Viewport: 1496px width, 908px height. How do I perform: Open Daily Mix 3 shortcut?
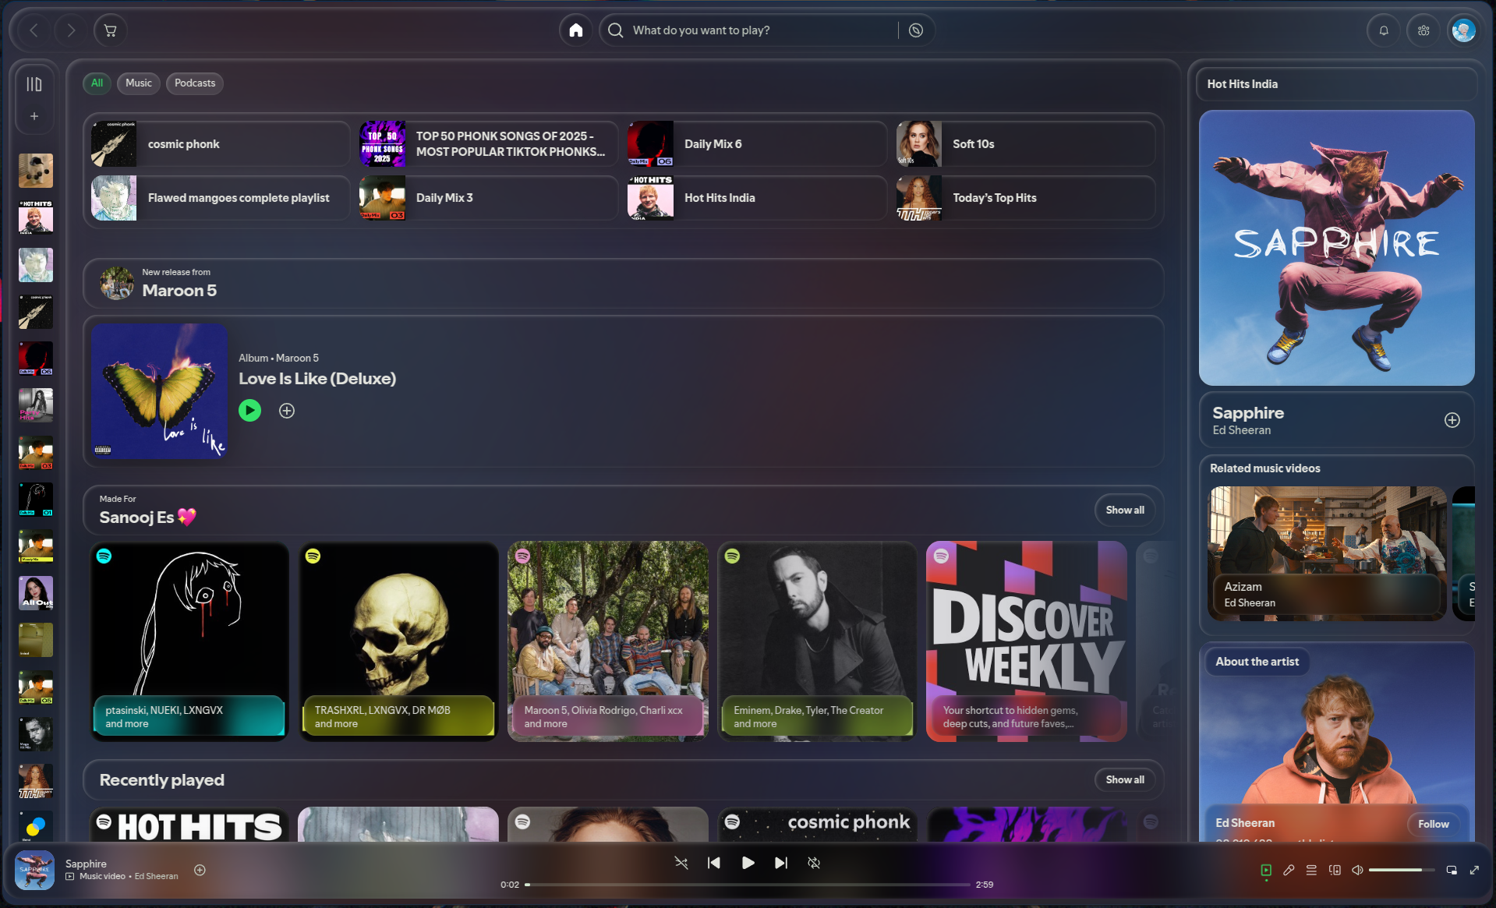tap(488, 198)
